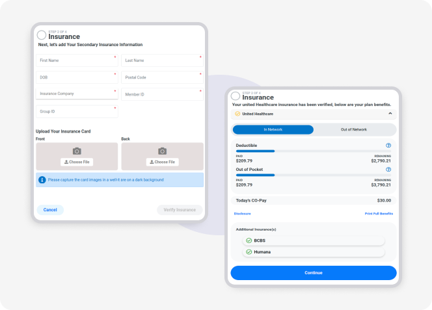Open the DOB date field

coord(77,77)
